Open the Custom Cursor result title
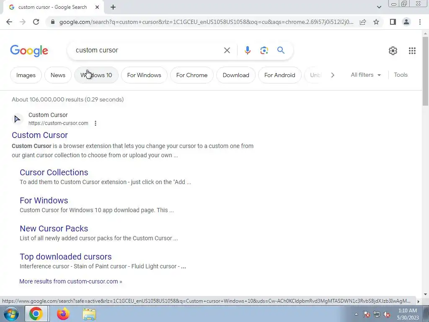The height and width of the screenshot is (322, 429). 40,135
